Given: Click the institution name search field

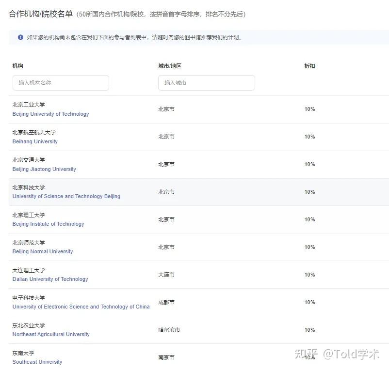Looking at the screenshot, I should pos(61,83).
